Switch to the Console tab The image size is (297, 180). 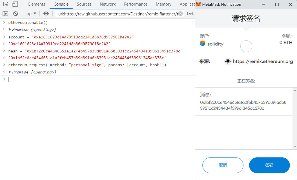click(61, 4)
